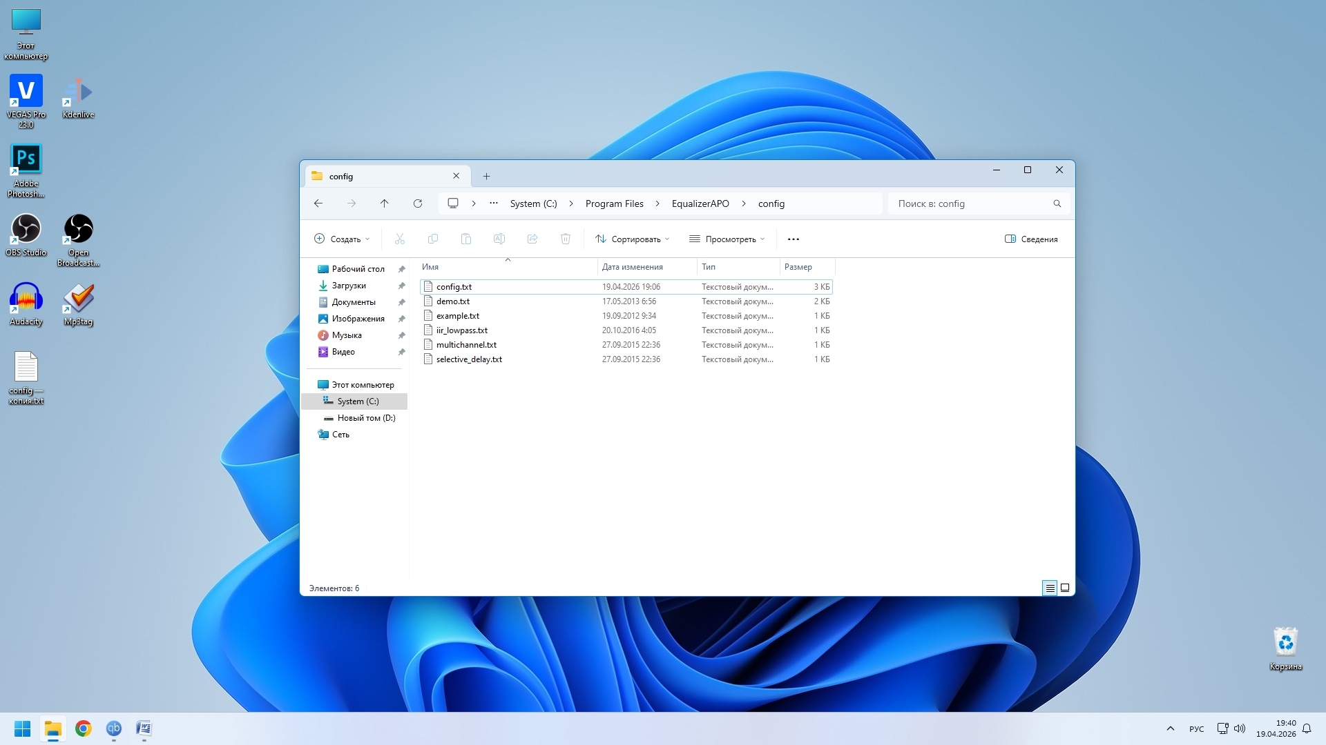This screenshot has width=1326, height=745.
Task: Select the Mp3tag desktop icon
Action: (x=78, y=304)
